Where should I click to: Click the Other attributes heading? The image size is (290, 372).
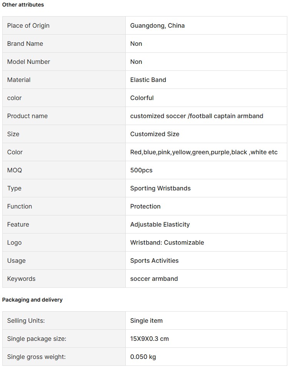[x=23, y=5]
